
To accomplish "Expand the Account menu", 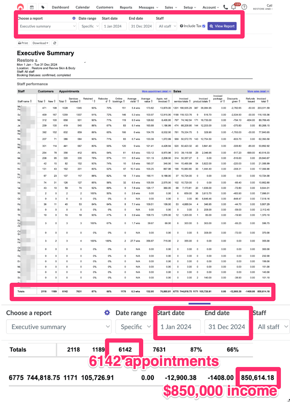I will tap(211, 7).
